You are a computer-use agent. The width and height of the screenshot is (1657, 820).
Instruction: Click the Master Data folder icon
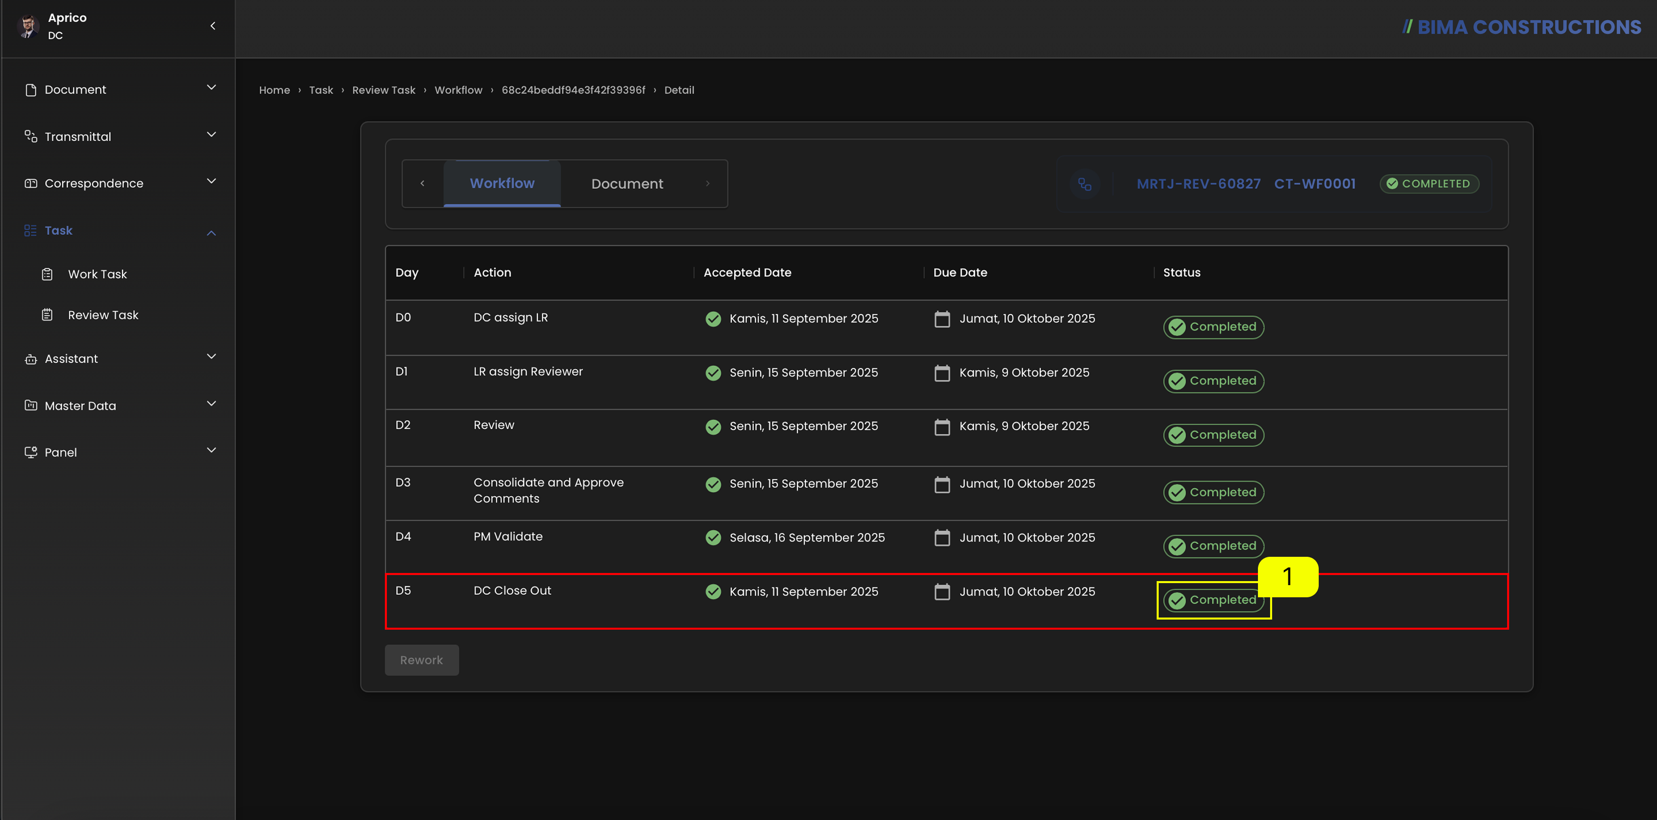click(30, 405)
